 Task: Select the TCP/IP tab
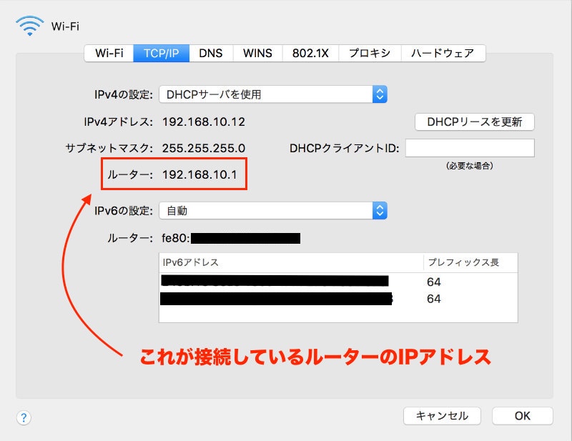click(162, 53)
